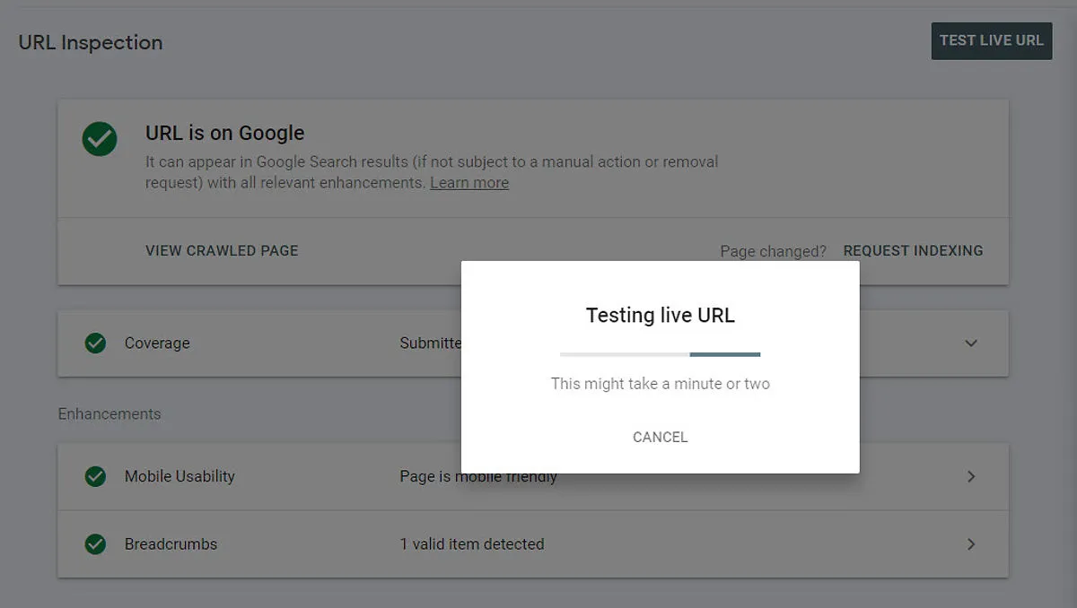1077x608 pixels.
Task: Click the Page changed? text
Action: click(773, 251)
